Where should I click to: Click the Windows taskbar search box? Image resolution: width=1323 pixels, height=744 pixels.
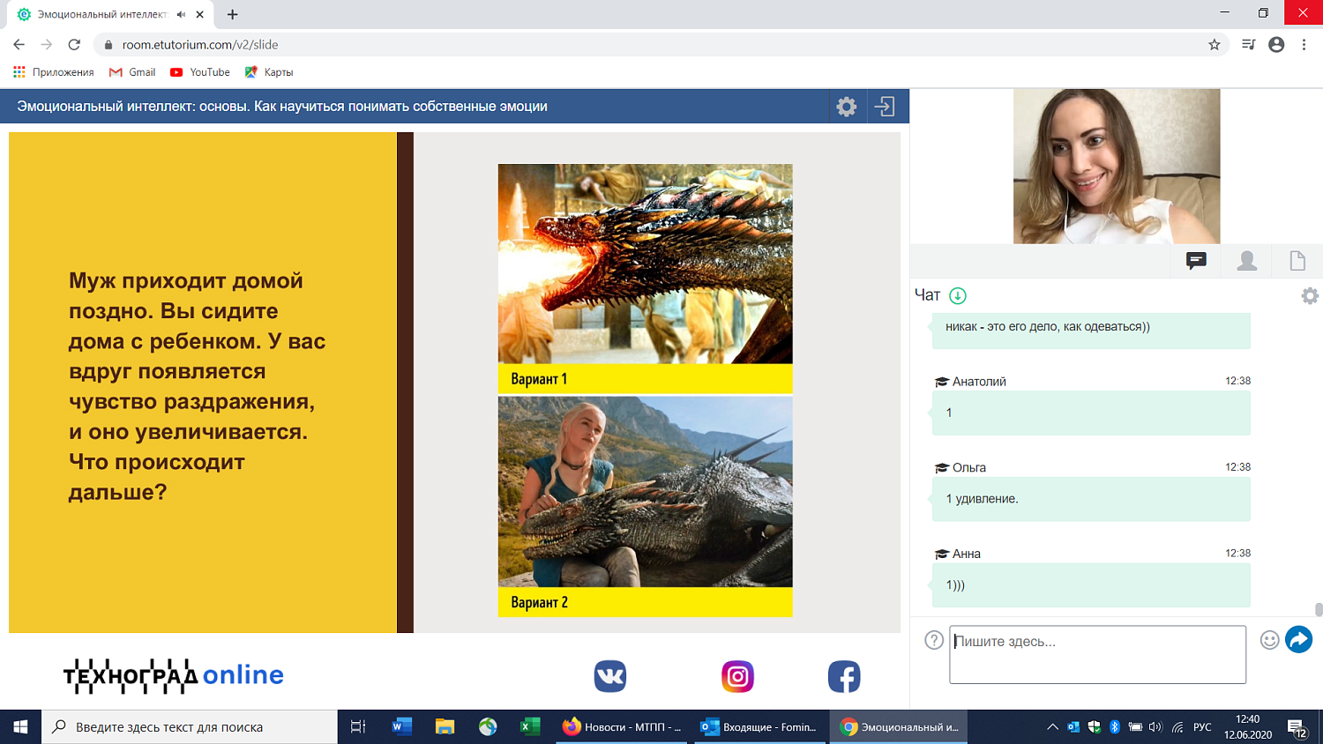pyautogui.click(x=190, y=726)
